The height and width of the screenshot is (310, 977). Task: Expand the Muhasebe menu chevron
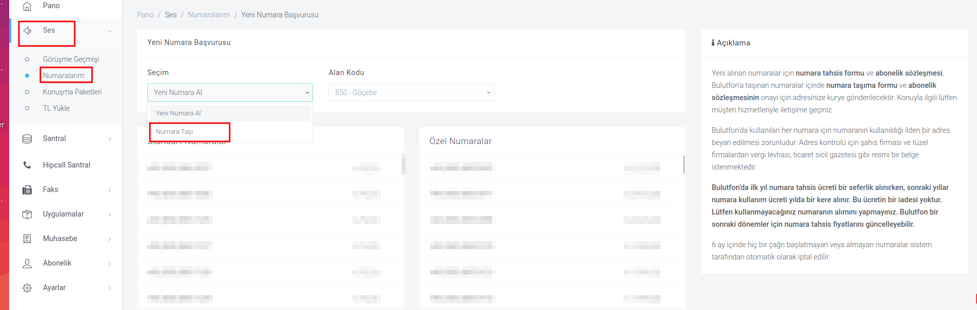(x=109, y=239)
